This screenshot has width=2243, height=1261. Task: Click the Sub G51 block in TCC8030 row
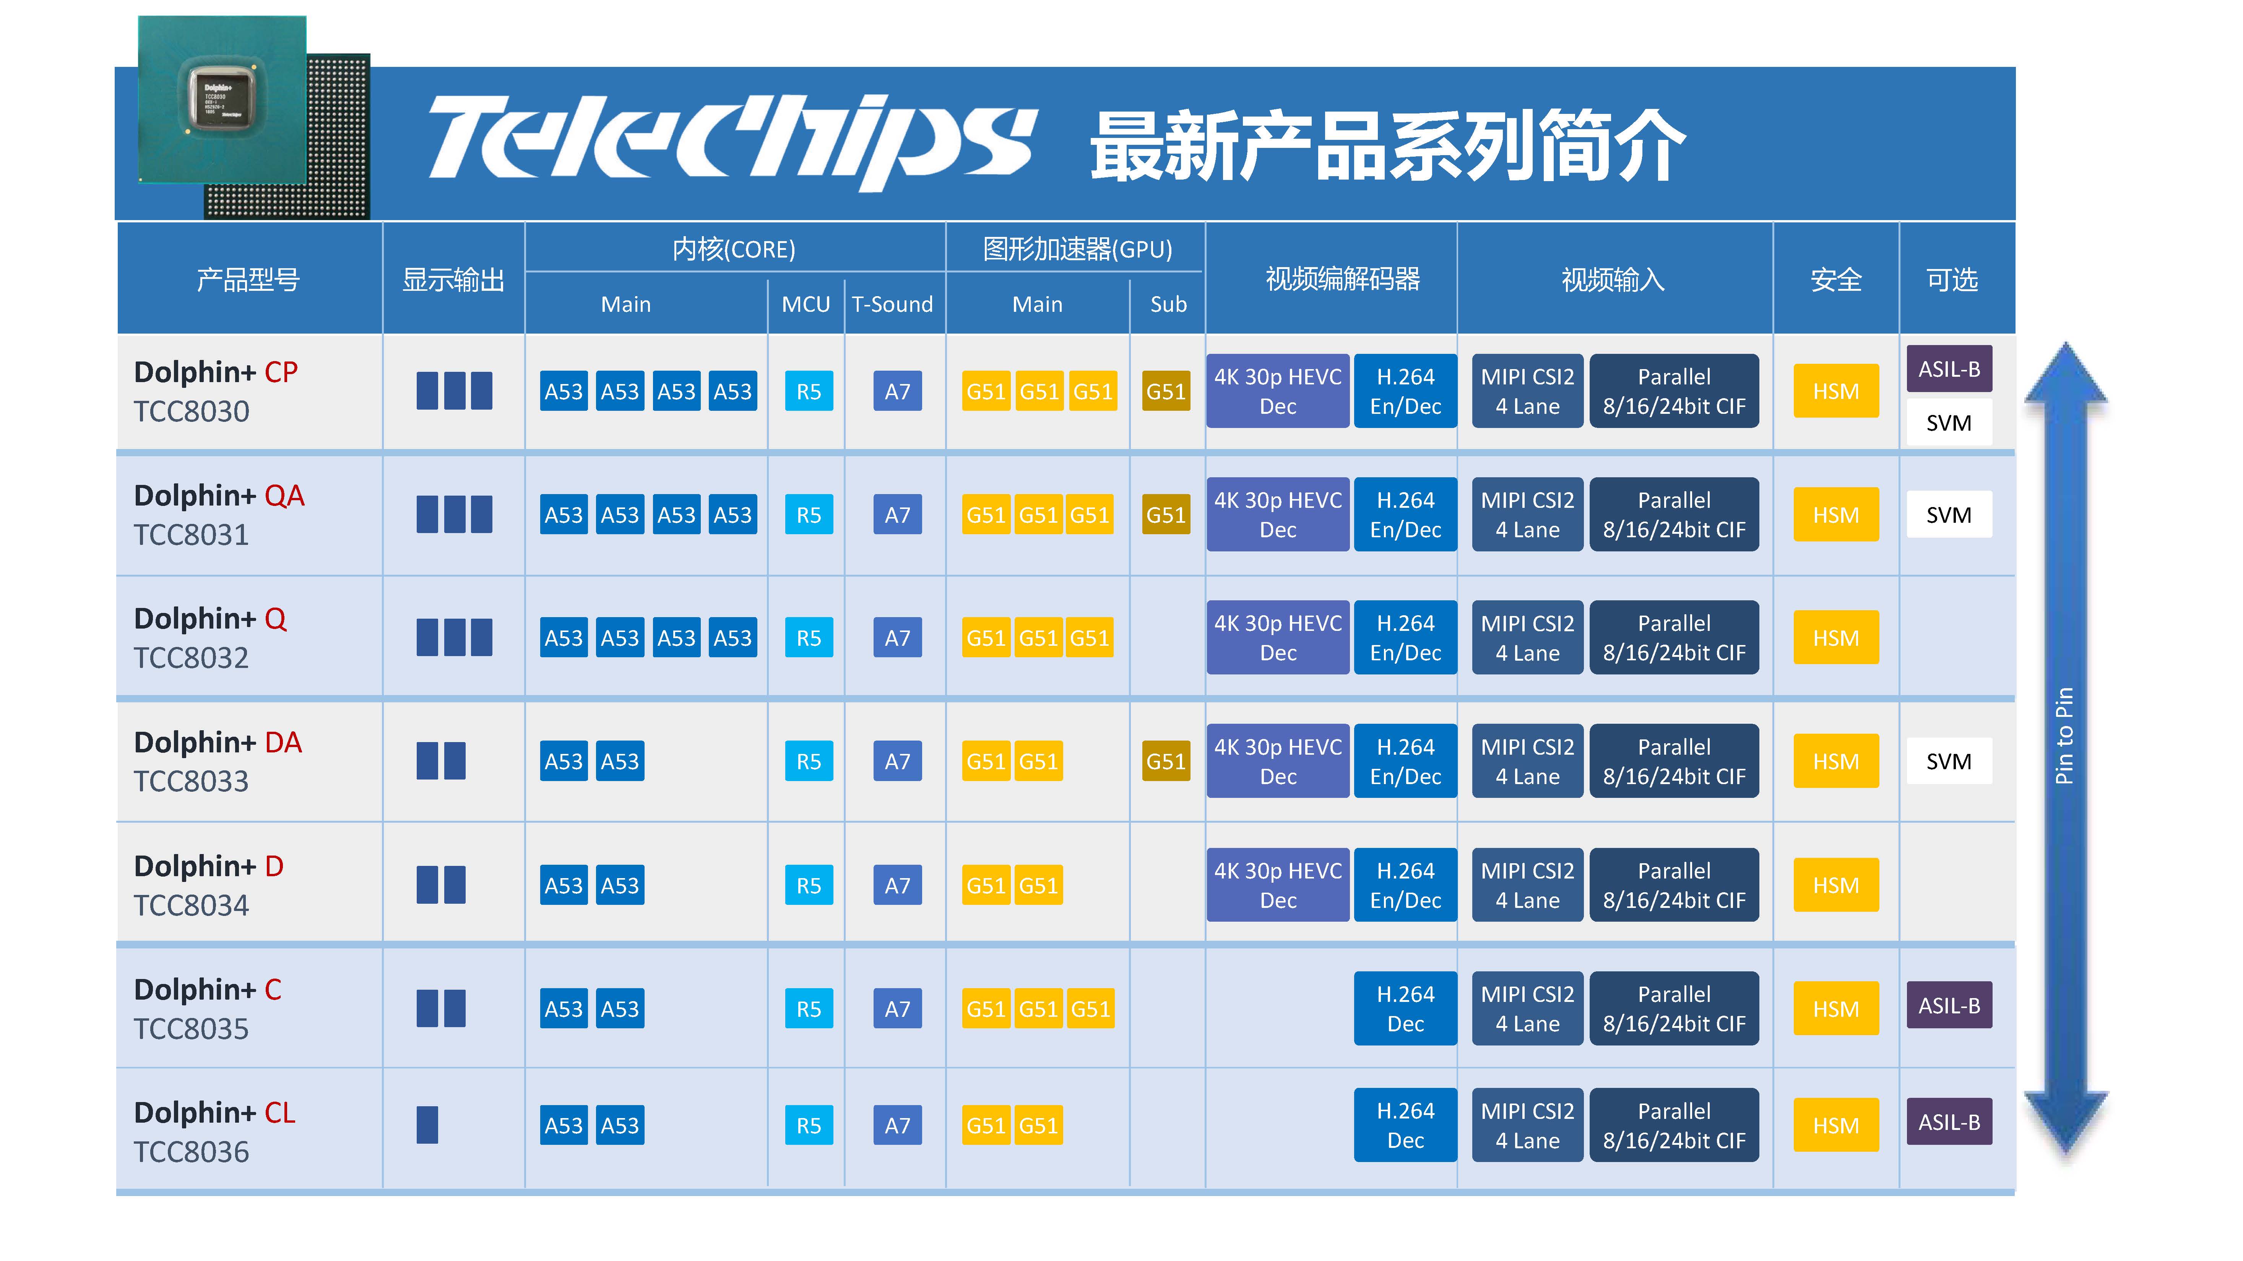click(x=1166, y=392)
